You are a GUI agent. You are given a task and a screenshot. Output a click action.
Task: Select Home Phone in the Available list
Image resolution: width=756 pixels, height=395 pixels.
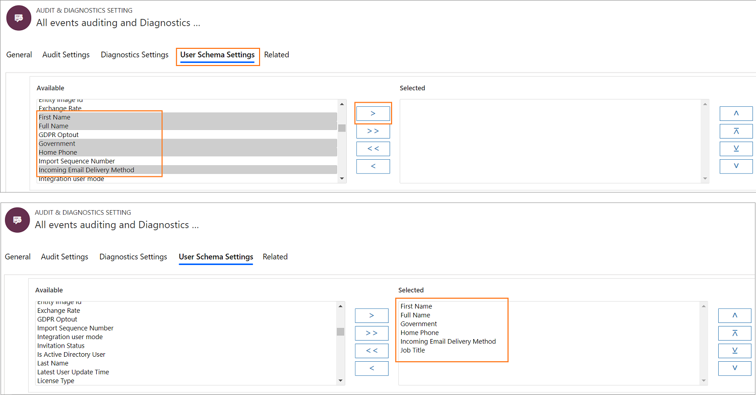coord(58,152)
